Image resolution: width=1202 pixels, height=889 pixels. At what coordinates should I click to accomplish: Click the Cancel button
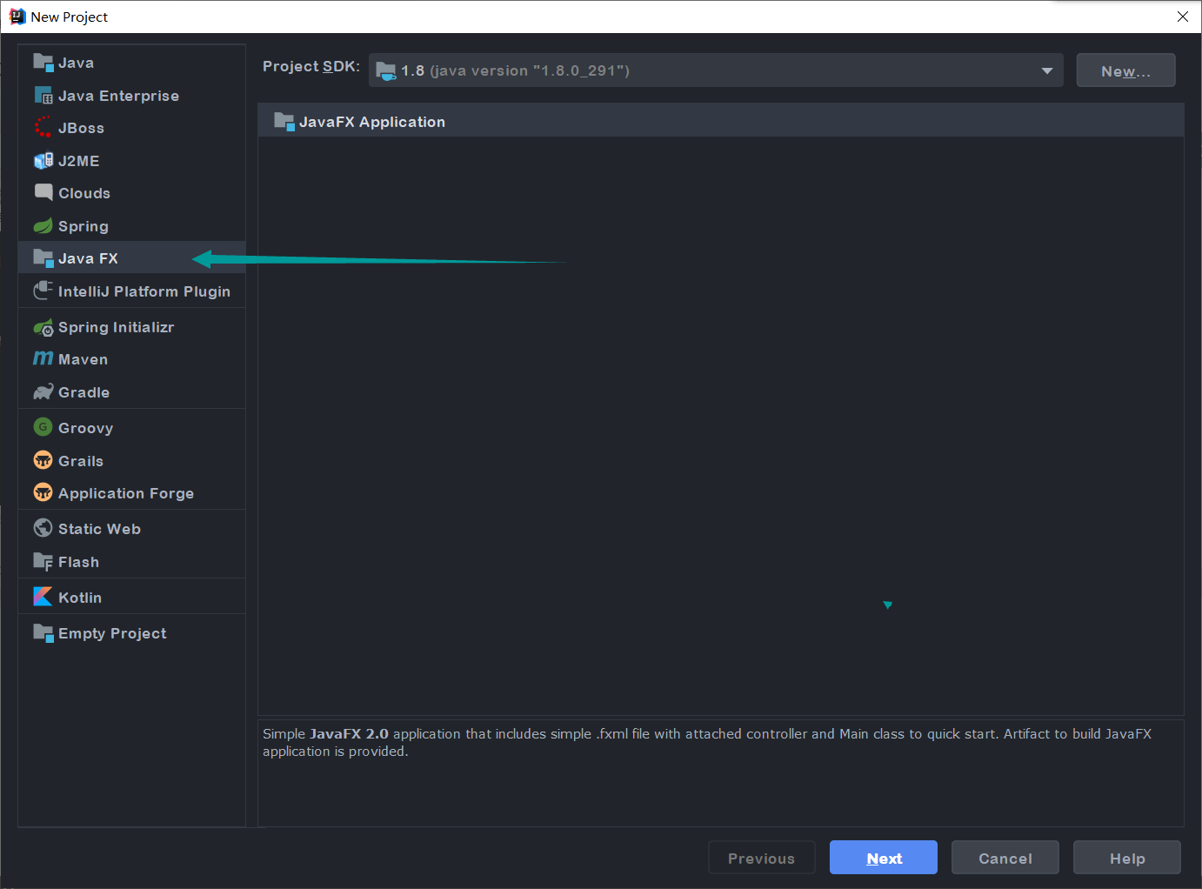click(x=1005, y=858)
